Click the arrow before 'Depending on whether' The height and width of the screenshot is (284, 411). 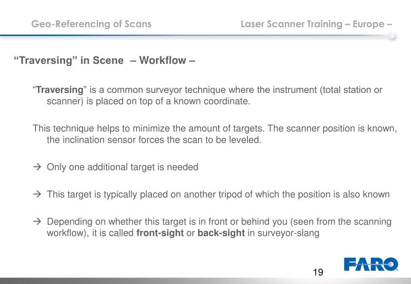[x=37, y=221]
